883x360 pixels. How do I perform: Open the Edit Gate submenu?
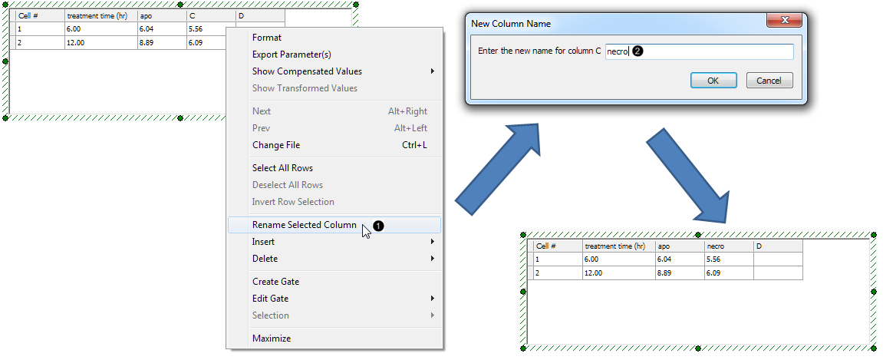click(x=270, y=299)
